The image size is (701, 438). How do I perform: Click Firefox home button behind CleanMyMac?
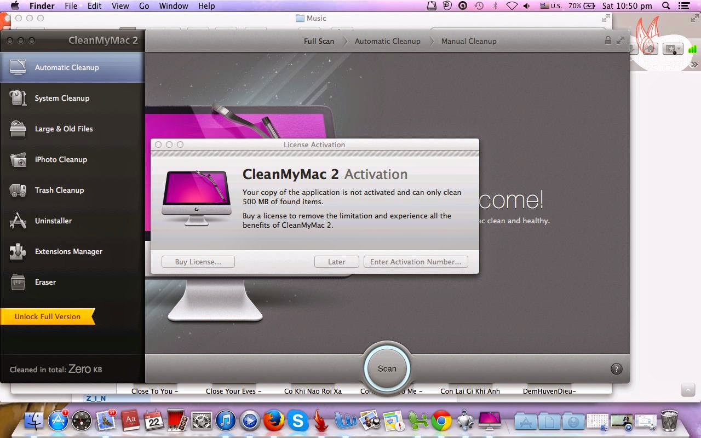(649, 49)
